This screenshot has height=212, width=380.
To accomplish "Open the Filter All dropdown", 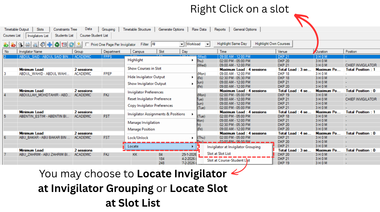I will [182, 44].
